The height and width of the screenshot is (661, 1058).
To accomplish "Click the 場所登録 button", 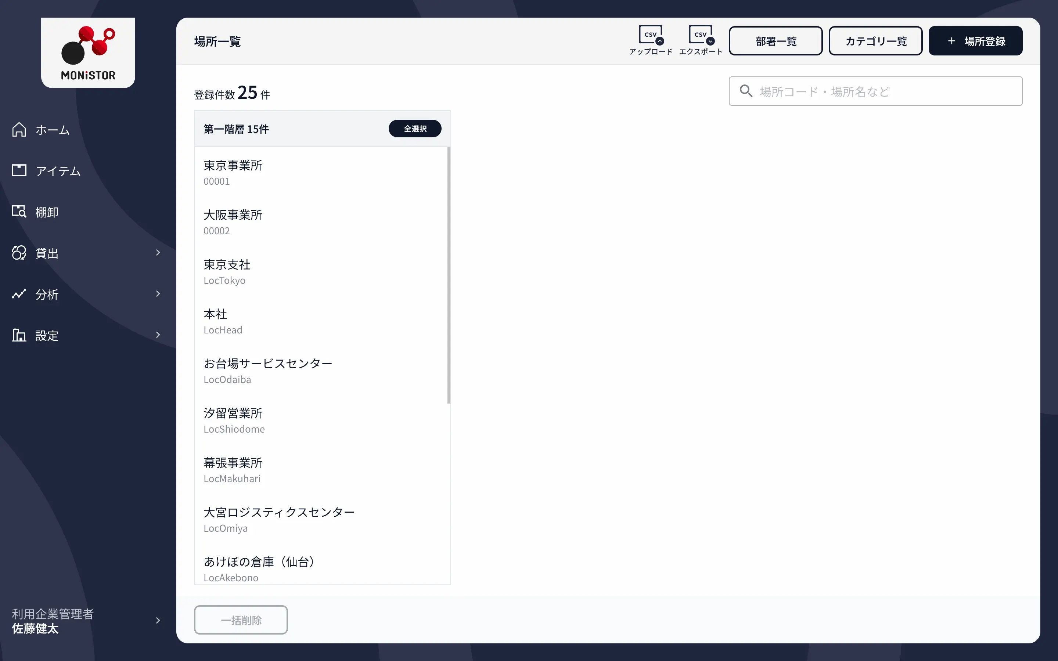I will pyautogui.click(x=975, y=41).
